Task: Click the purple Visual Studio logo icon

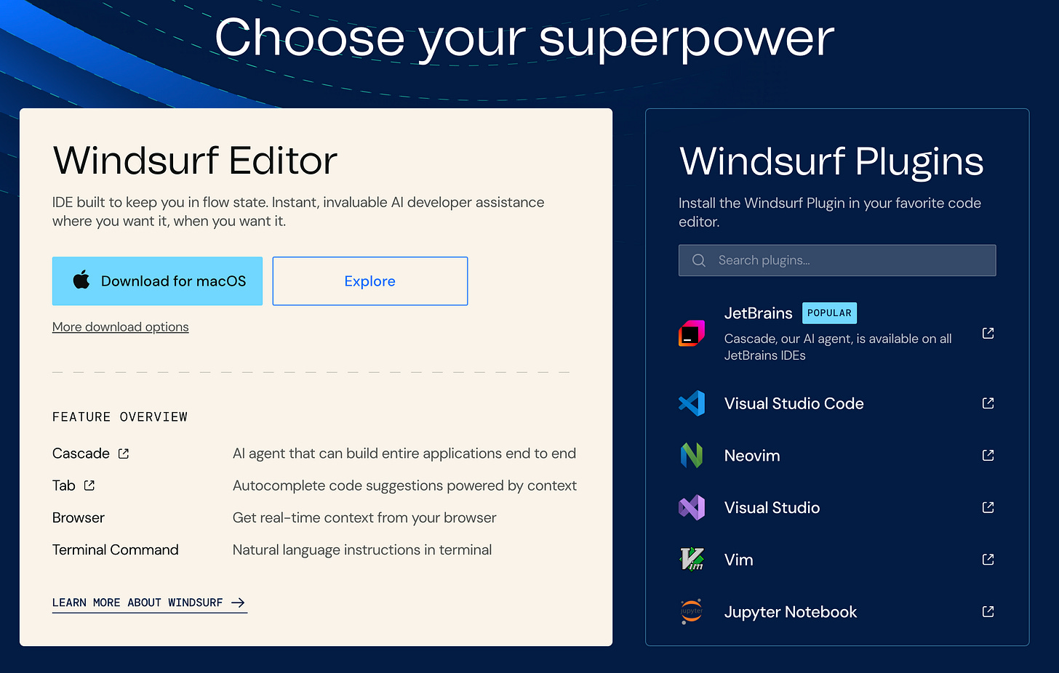Action: [x=692, y=507]
